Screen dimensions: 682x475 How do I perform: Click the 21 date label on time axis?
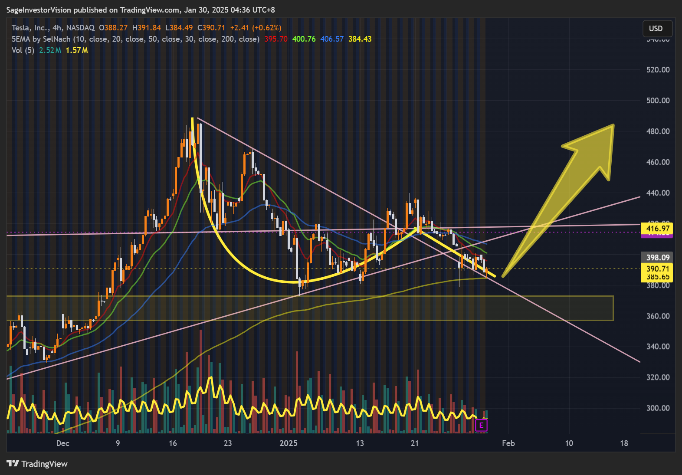(x=415, y=443)
